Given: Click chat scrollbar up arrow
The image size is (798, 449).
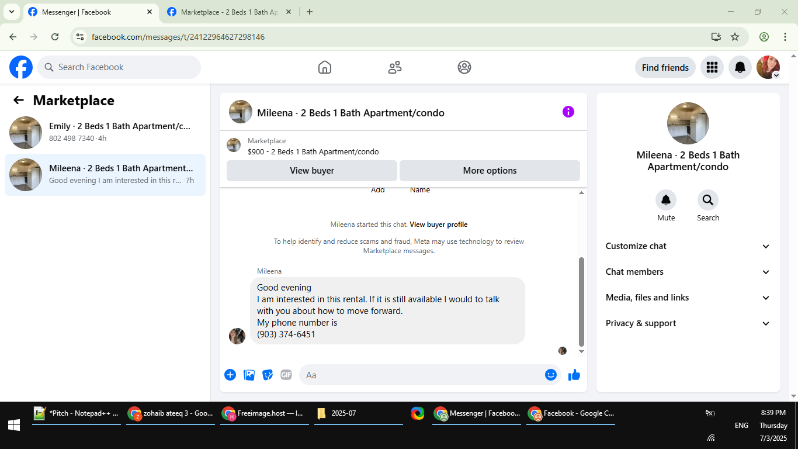Looking at the screenshot, I should point(581,192).
